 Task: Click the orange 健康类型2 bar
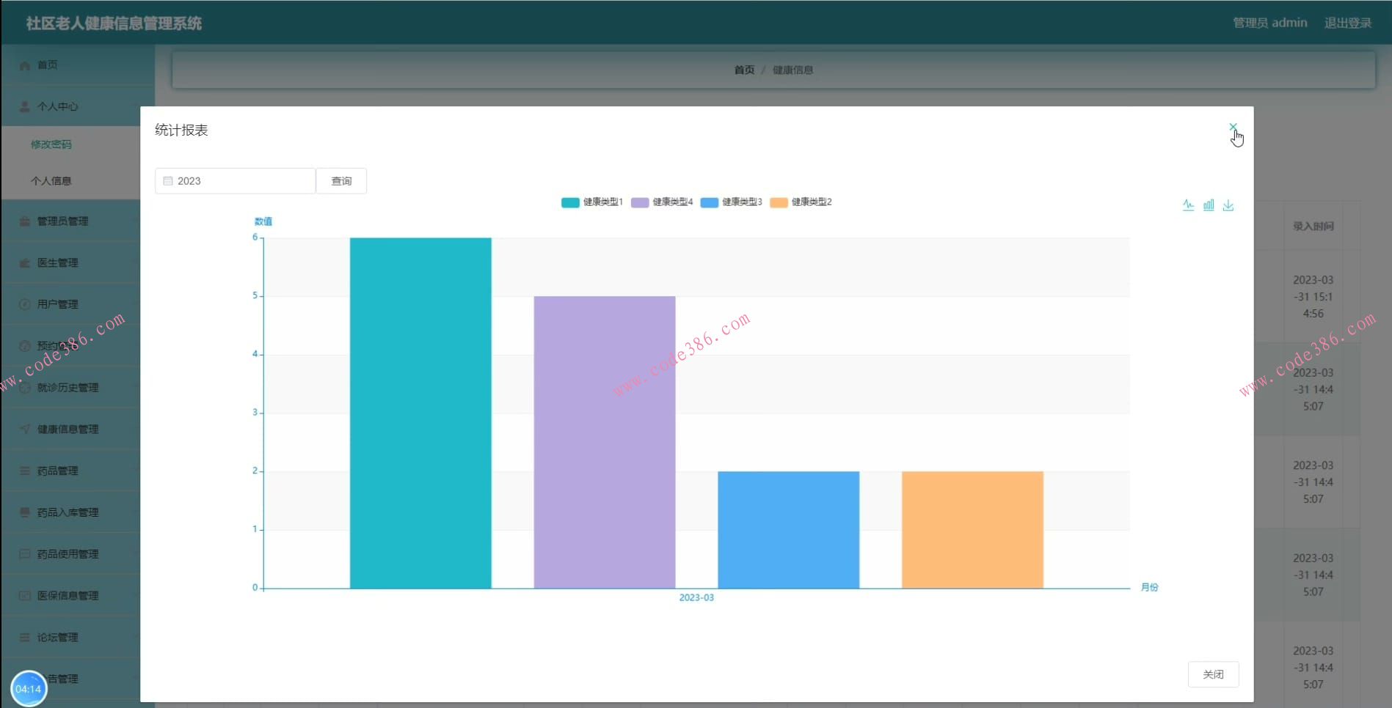tap(972, 530)
